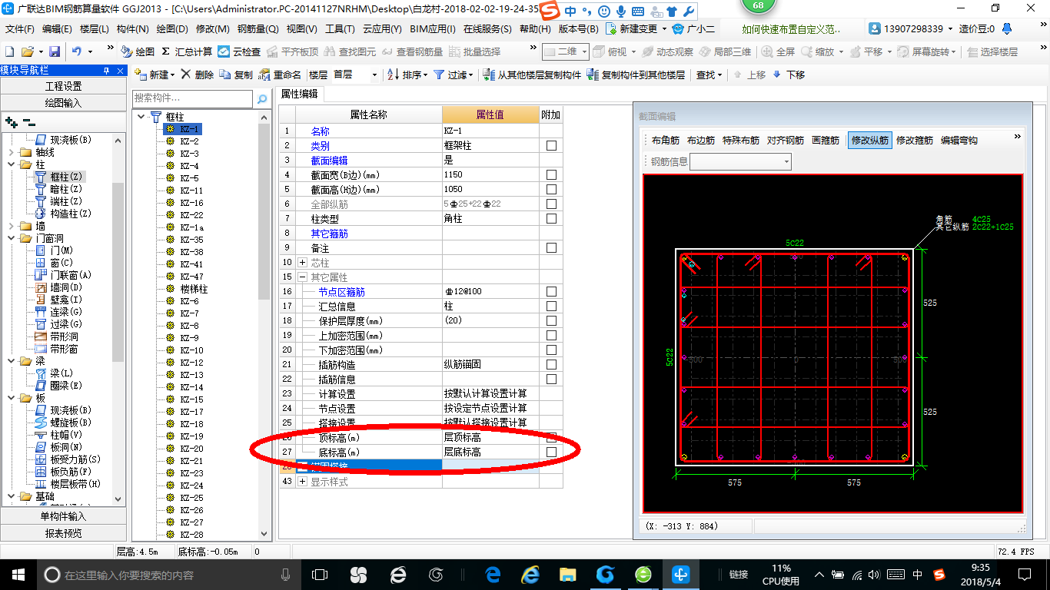Click 单构件输入 navigation button
1050x590 pixels.
click(x=64, y=516)
